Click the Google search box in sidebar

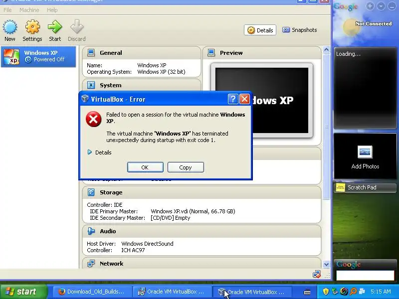coord(365,276)
